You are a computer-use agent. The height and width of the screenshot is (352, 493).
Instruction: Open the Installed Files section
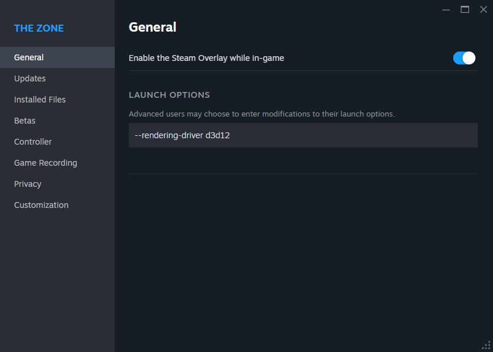40,100
